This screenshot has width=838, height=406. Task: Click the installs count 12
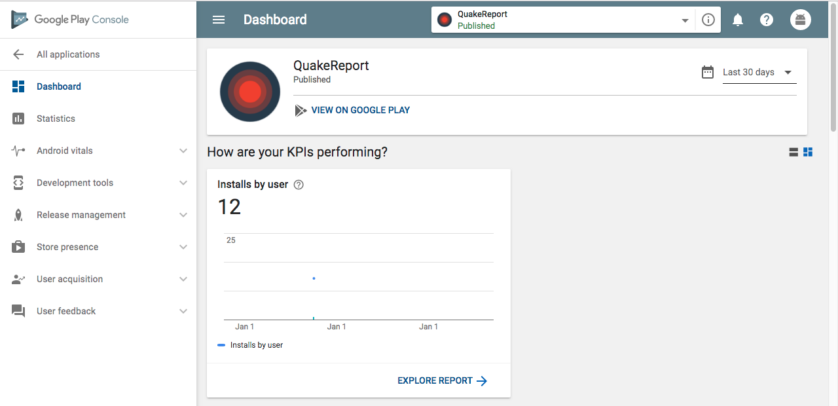(229, 207)
